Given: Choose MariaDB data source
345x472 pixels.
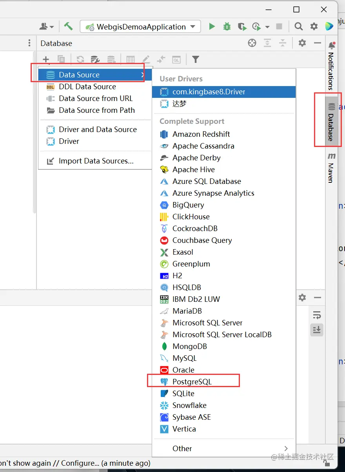Looking at the screenshot, I should click(x=224, y=311).
